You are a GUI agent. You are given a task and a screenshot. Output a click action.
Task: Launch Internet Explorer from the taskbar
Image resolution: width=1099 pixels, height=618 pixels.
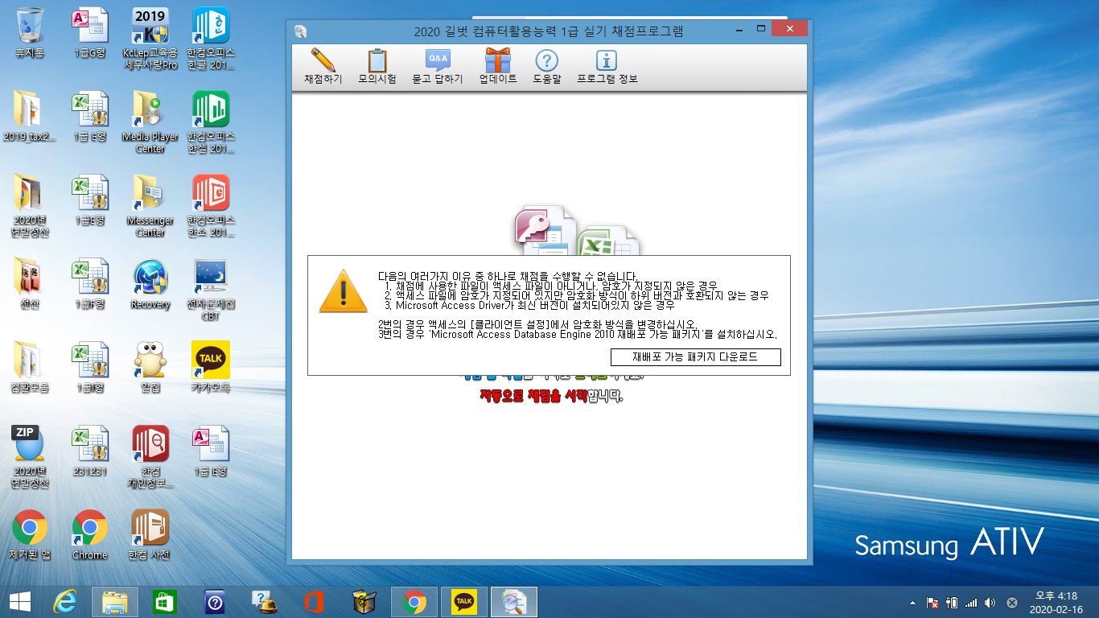tap(65, 601)
